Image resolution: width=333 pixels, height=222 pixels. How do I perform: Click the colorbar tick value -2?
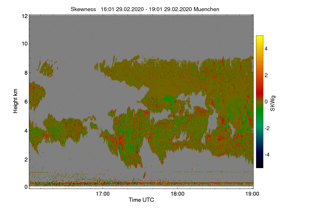[267, 128]
